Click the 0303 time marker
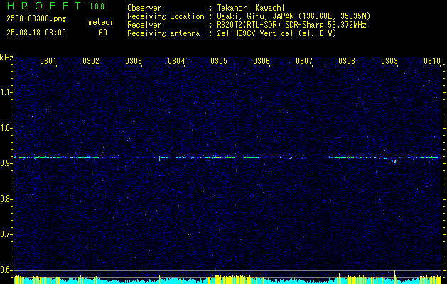Screen dimensions: 447x284 (x=134, y=61)
